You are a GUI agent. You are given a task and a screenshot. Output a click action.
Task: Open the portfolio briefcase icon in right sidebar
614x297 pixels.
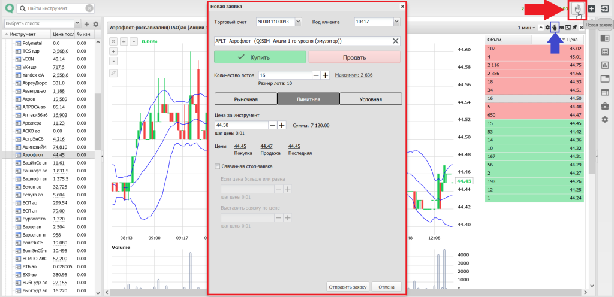pyautogui.click(x=604, y=106)
